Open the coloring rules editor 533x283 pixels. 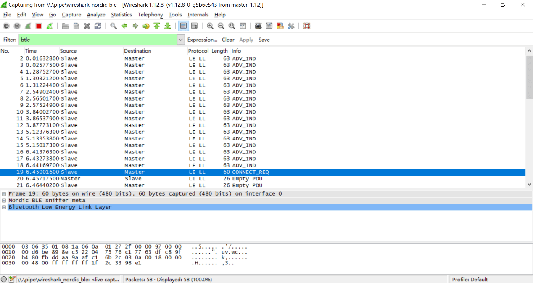click(x=280, y=26)
